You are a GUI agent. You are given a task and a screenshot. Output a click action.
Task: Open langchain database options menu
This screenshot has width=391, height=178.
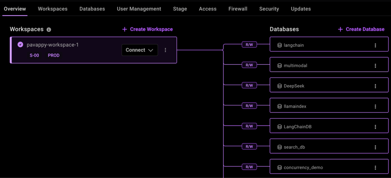click(375, 45)
